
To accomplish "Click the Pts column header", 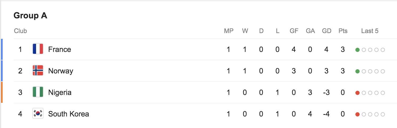I will [343, 31].
